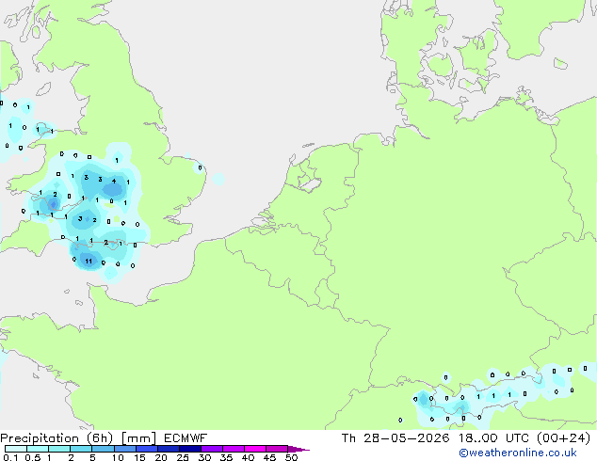Click the "Th 28-05-2026" date text

pos(395,438)
